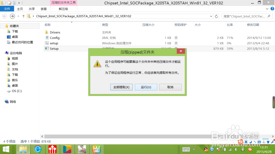Click the 全部提取(X) button
This screenshot has height=154, width=275.
coord(121,87)
